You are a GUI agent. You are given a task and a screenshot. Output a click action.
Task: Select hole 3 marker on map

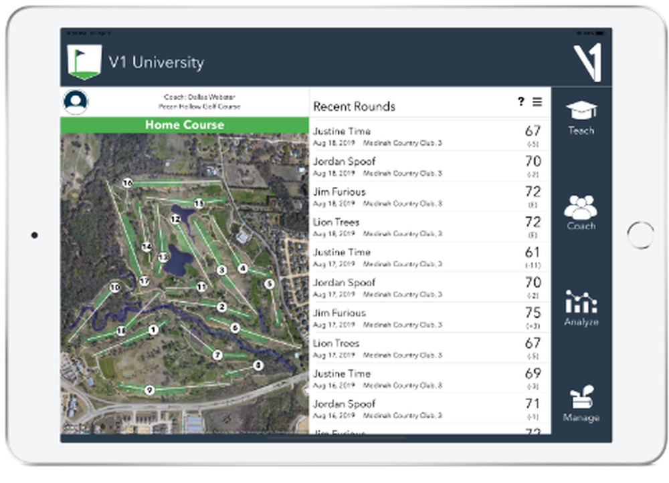[221, 270]
